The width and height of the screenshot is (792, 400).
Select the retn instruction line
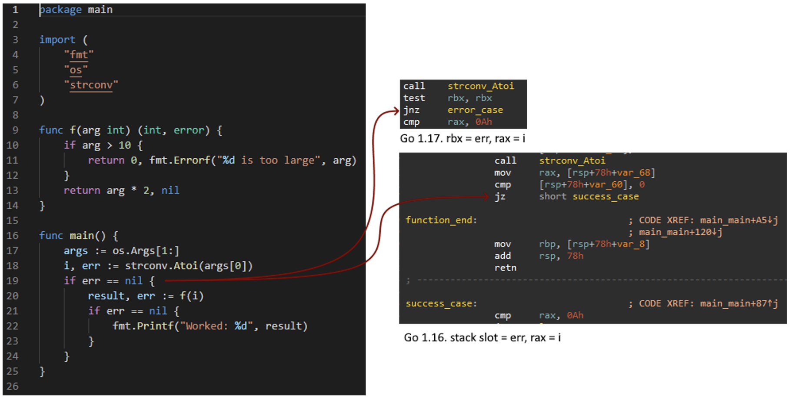click(x=506, y=268)
